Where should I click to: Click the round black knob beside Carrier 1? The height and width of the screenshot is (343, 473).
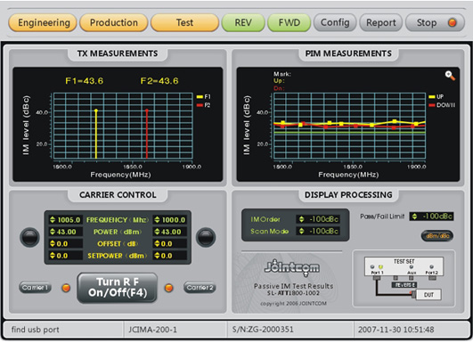(x=29, y=237)
